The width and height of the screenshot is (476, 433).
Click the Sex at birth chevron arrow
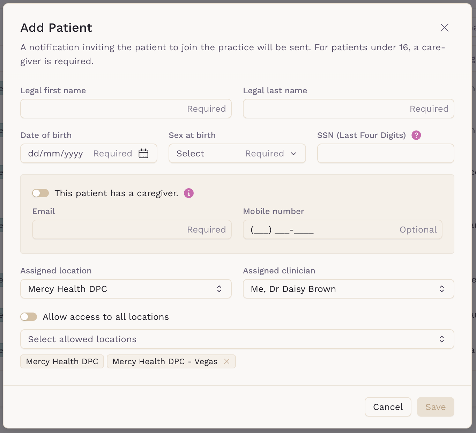(x=293, y=154)
